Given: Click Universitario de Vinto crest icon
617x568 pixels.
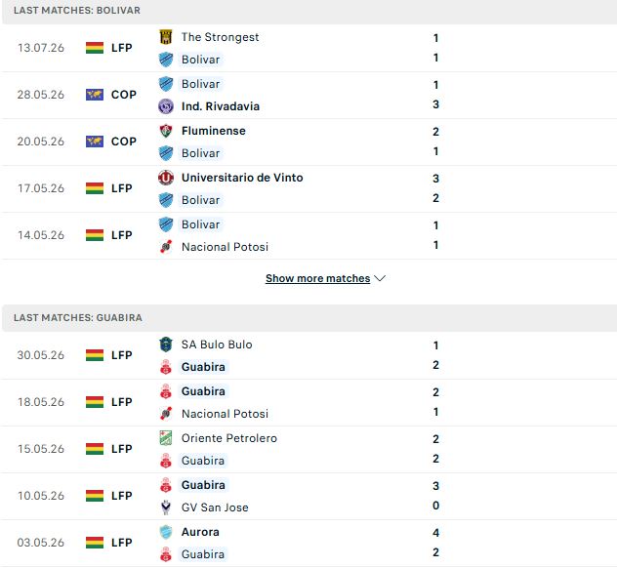Looking at the screenshot, I should pos(166,178).
